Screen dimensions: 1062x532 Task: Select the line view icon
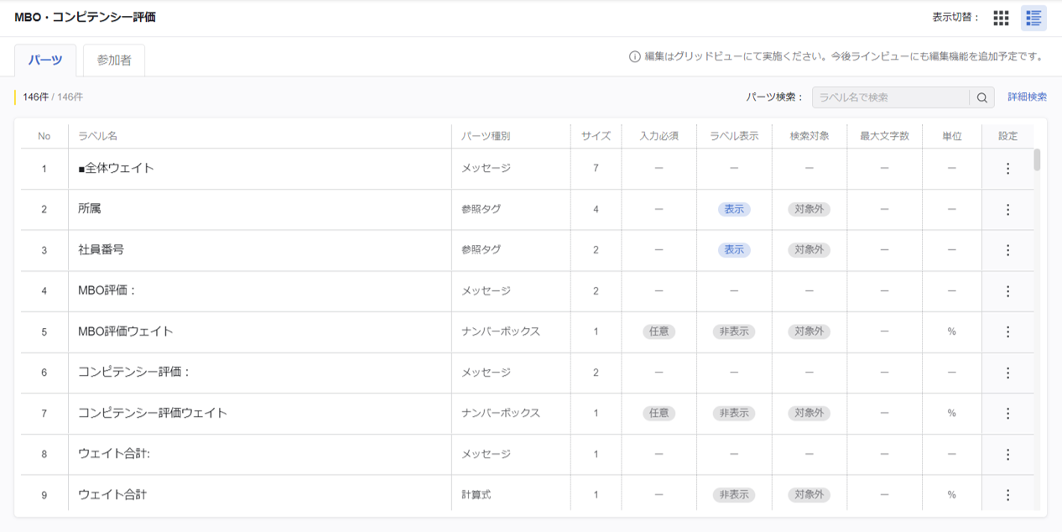click(x=1033, y=18)
